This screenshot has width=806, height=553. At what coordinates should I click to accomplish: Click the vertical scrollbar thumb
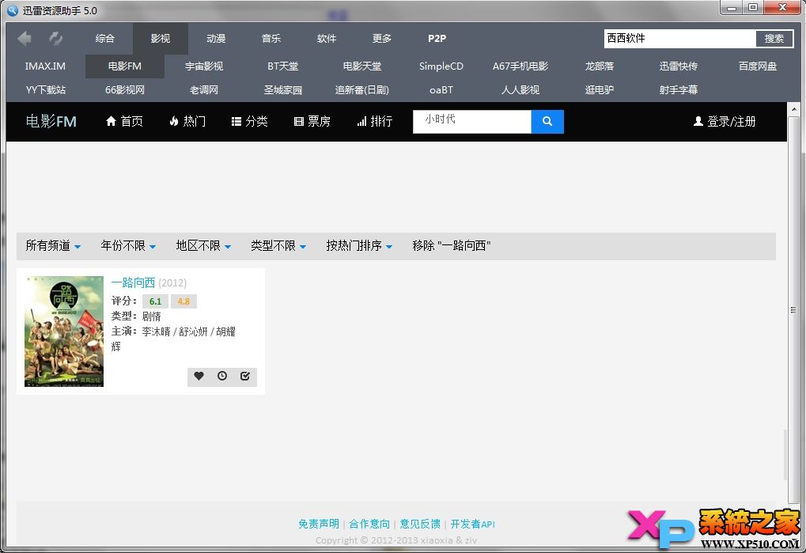click(x=793, y=310)
